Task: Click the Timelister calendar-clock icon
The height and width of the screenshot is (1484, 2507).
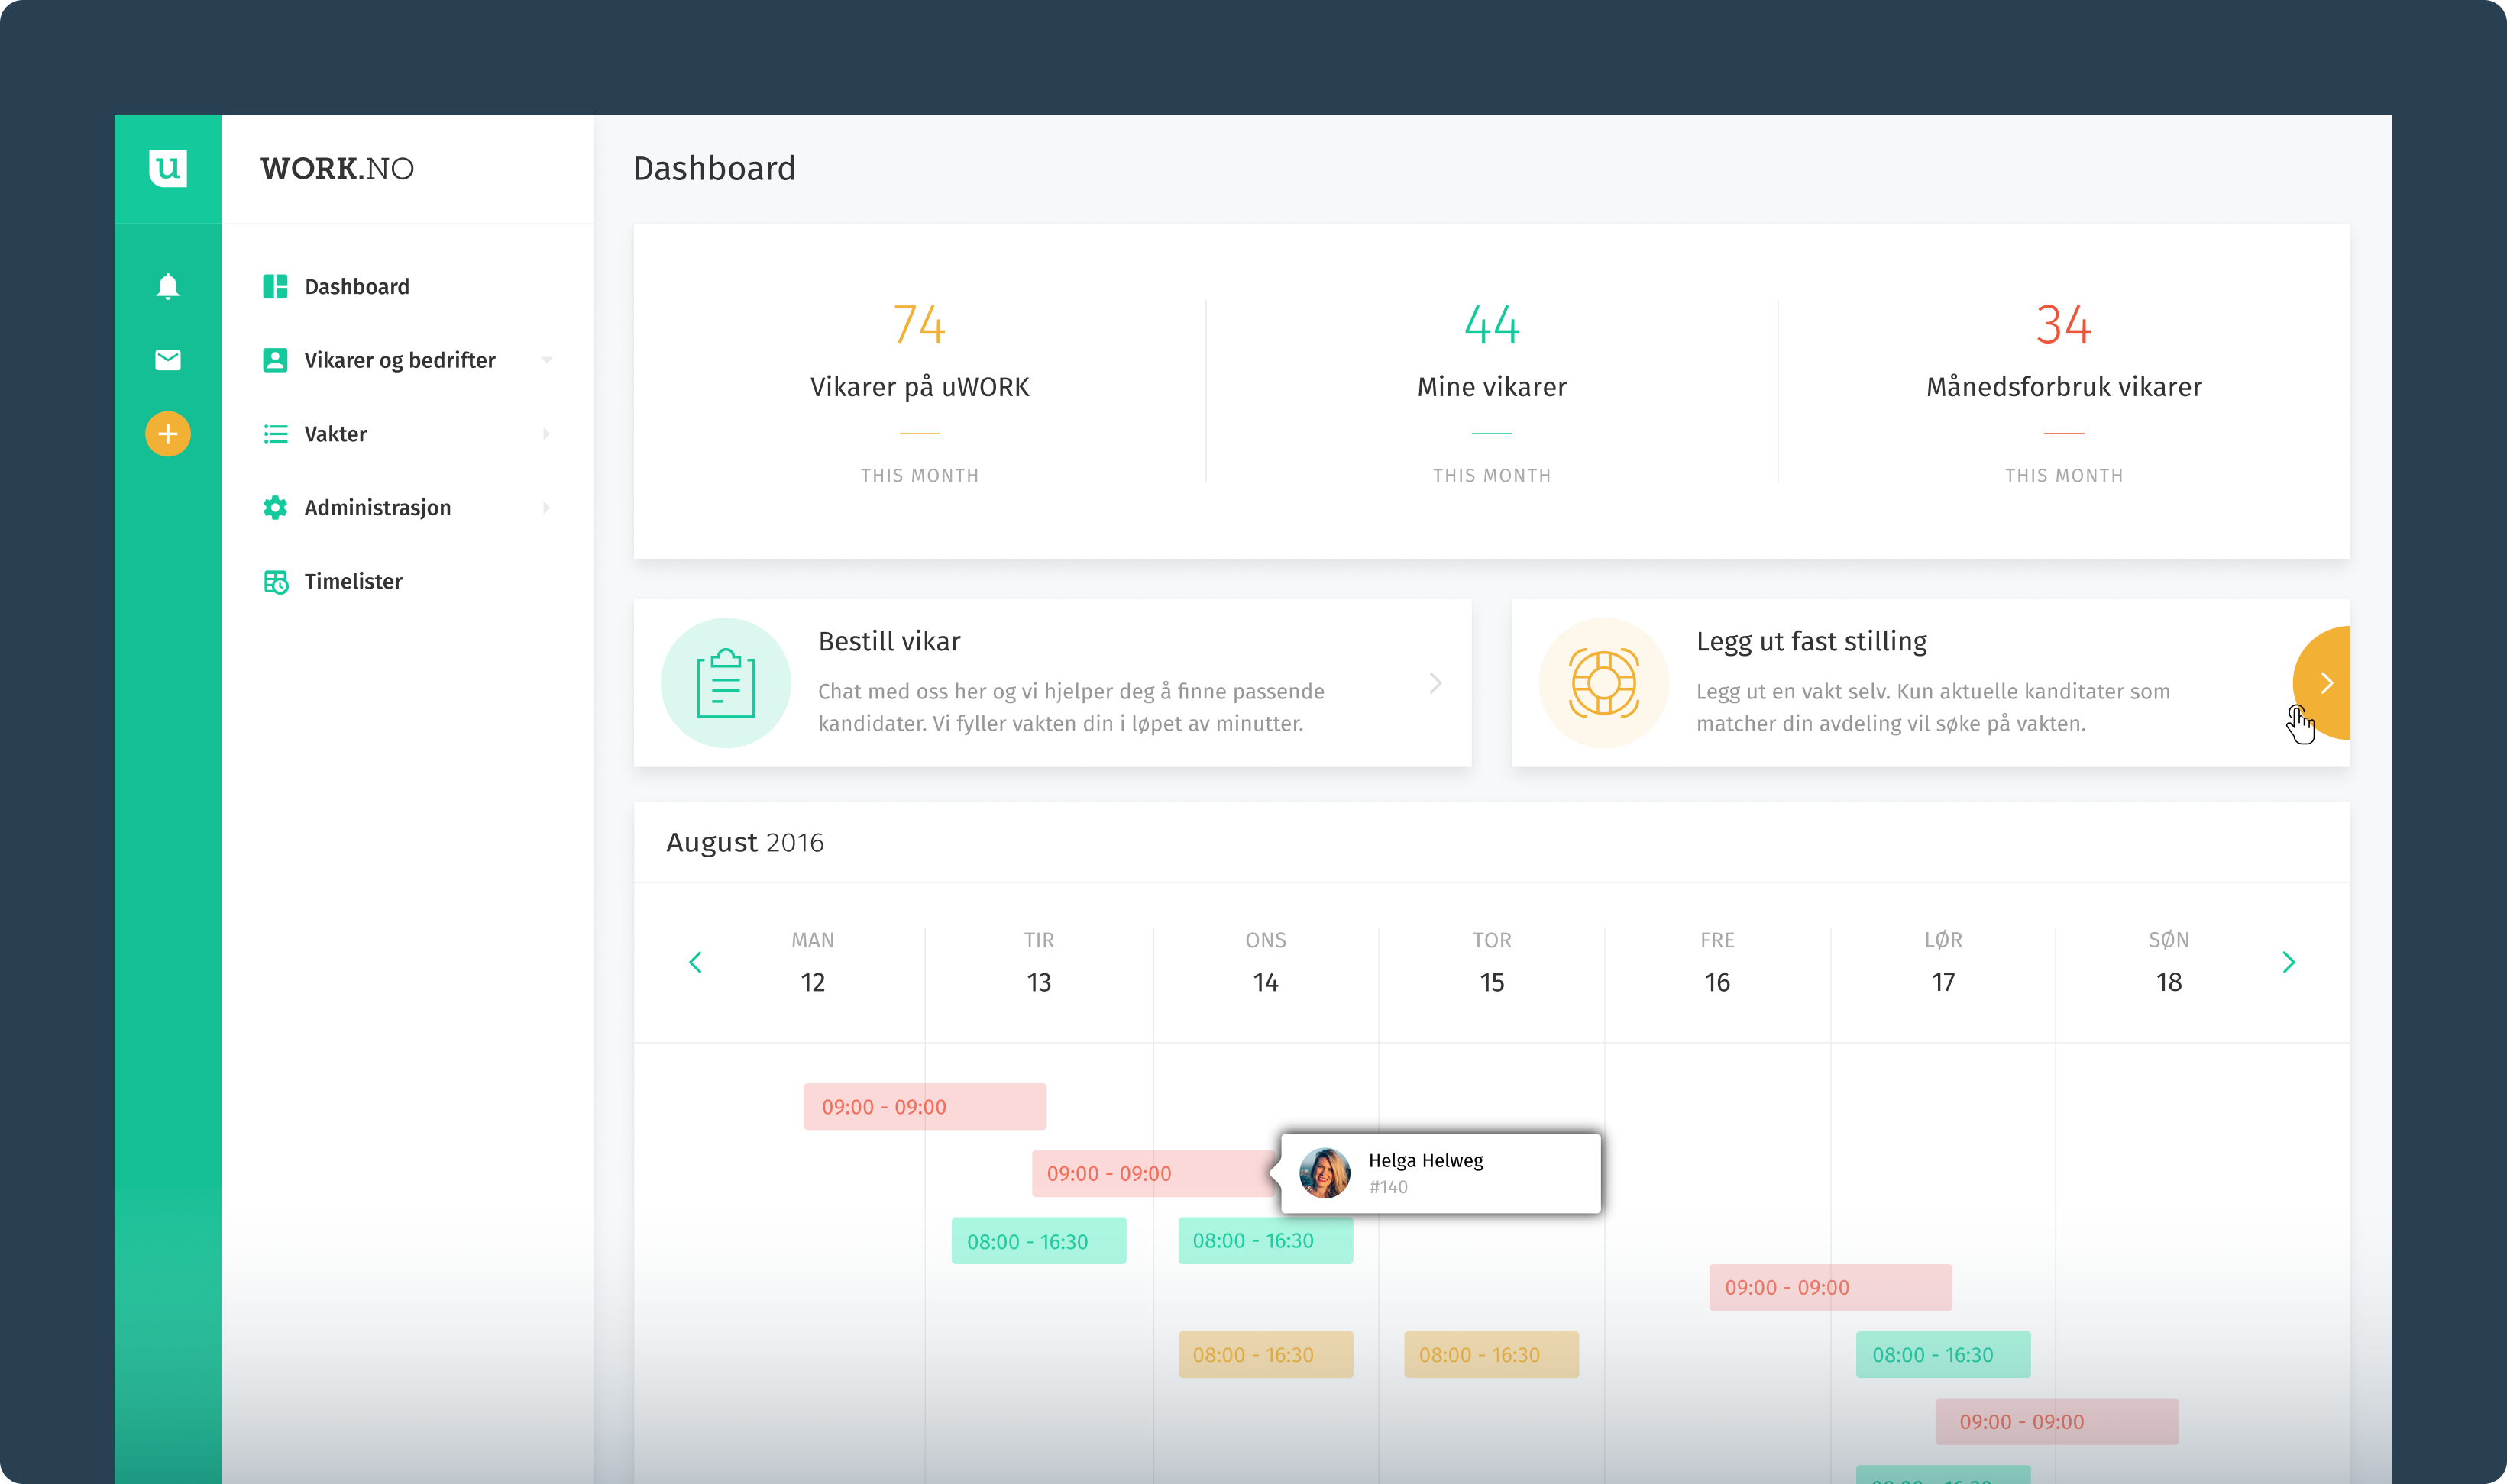Action: (x=275, y=582)
